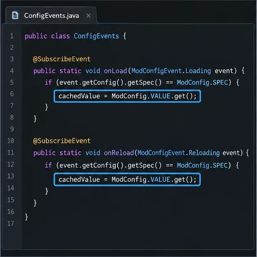
Task: Click line number 16 in the gutter
Action: pyautogui.click(x=11, y=212)
